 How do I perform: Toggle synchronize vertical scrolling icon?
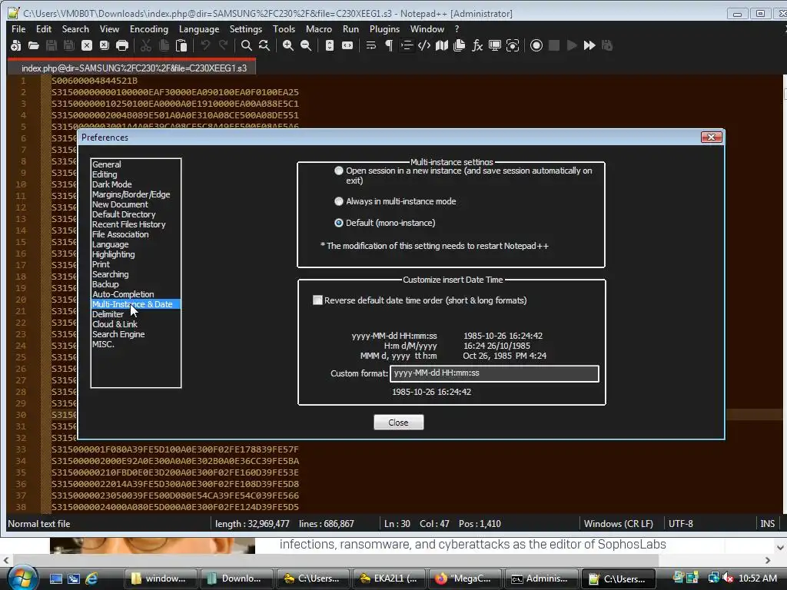(329, 45)
